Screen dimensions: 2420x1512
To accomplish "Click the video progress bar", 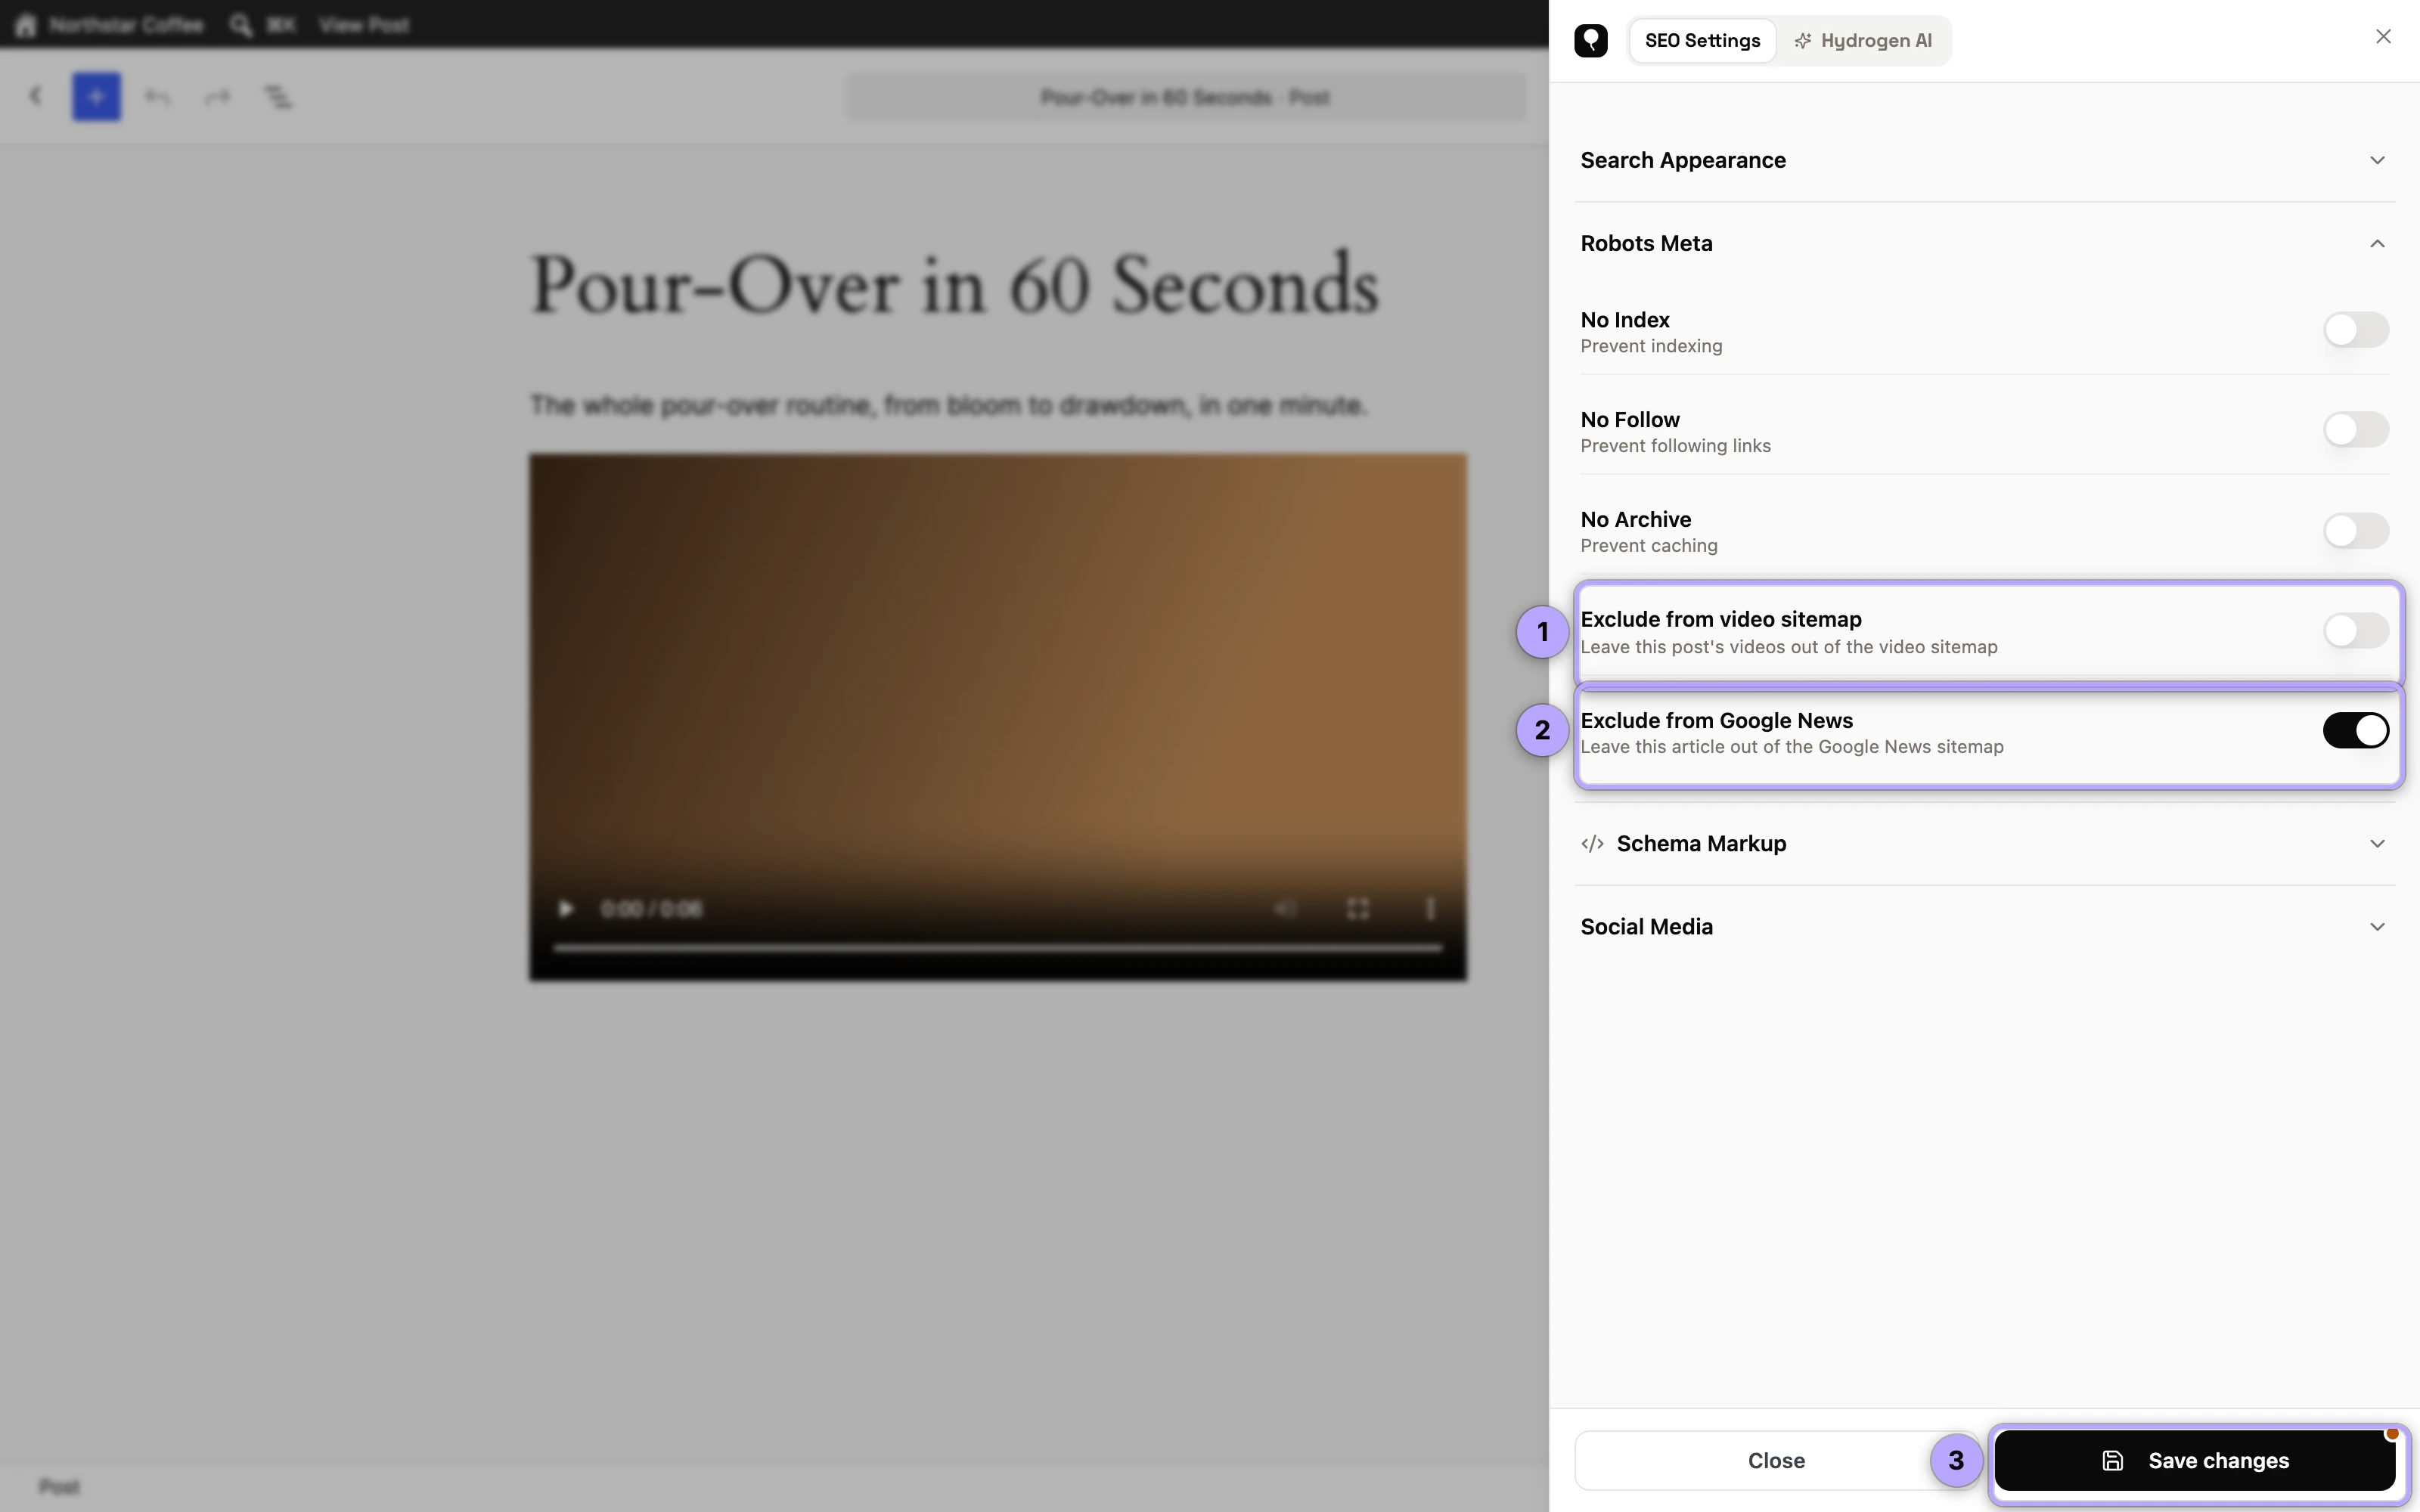I will point(998,947).
